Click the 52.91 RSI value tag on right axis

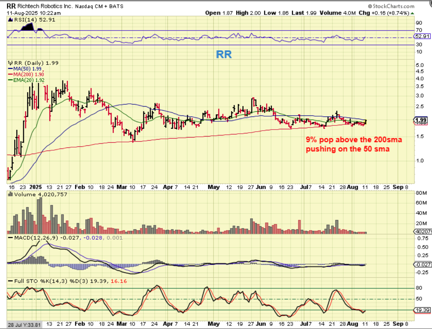pos(422,36)
